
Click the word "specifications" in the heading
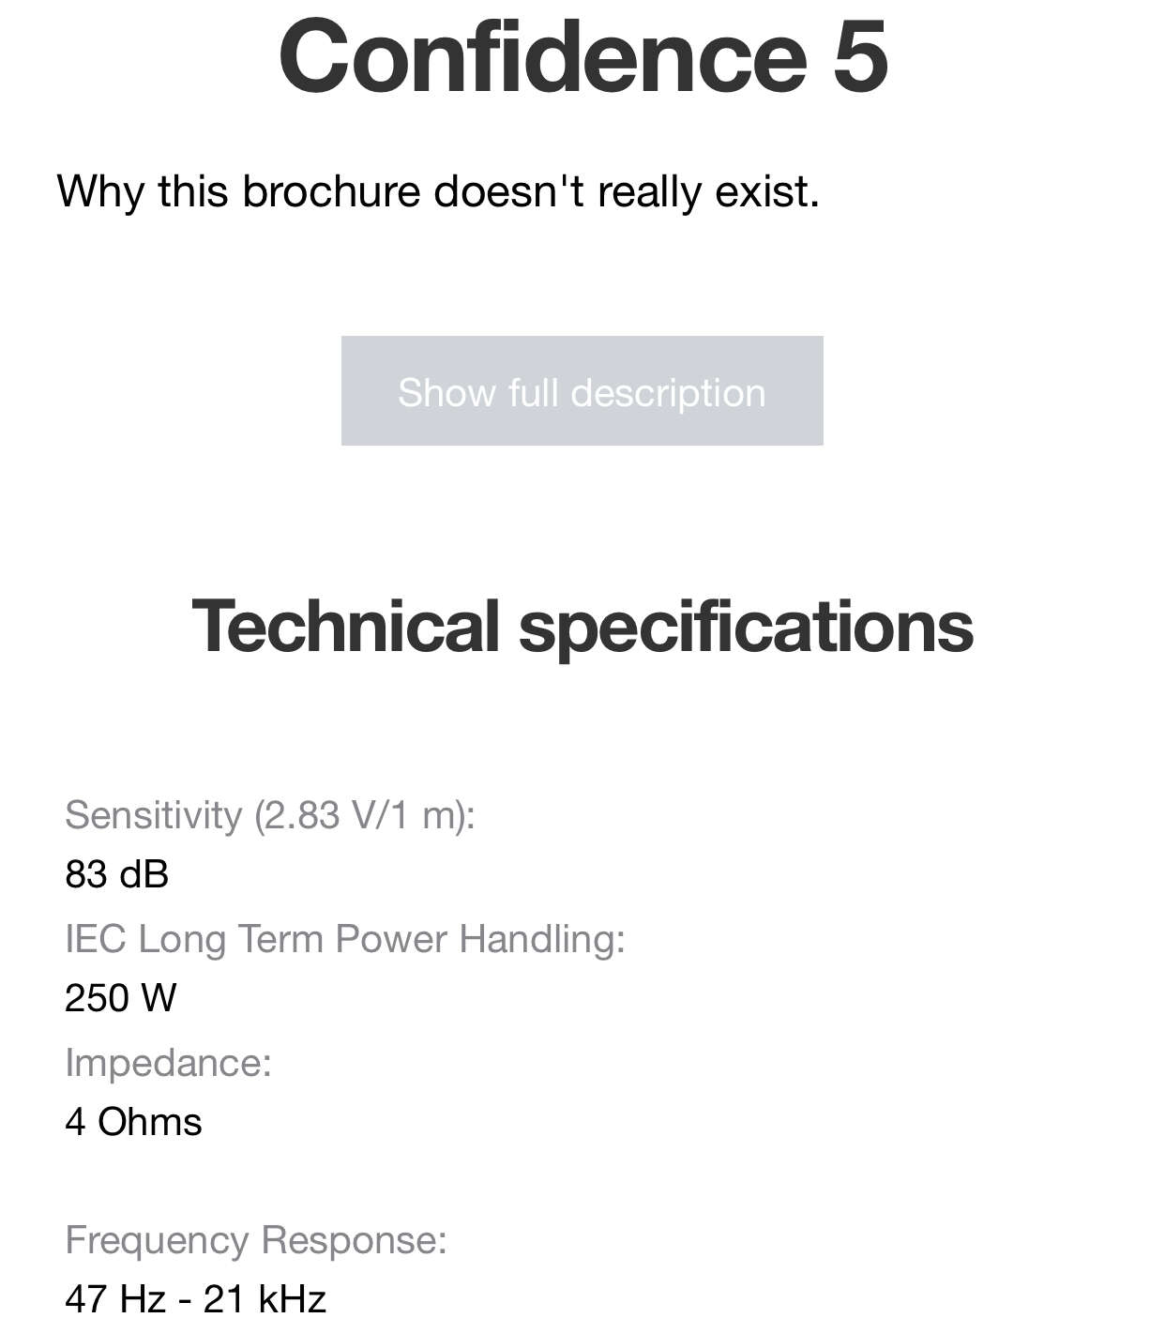746,627
